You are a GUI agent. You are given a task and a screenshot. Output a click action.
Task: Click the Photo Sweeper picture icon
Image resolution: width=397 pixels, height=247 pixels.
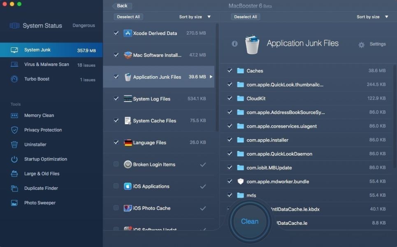pos(14,203)
